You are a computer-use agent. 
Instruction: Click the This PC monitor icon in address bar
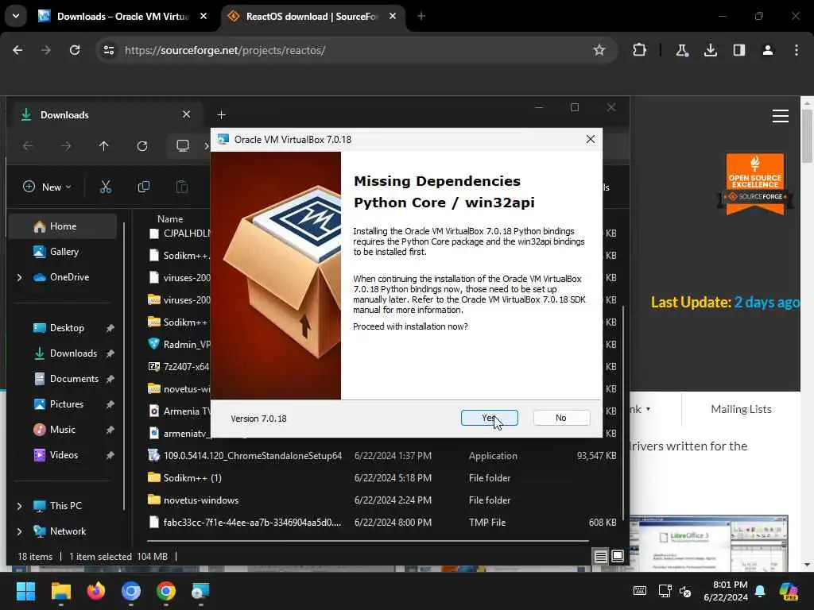coord(183,146)
